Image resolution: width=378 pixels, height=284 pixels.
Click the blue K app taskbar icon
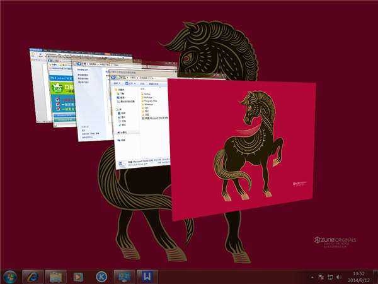coord(101,276)
